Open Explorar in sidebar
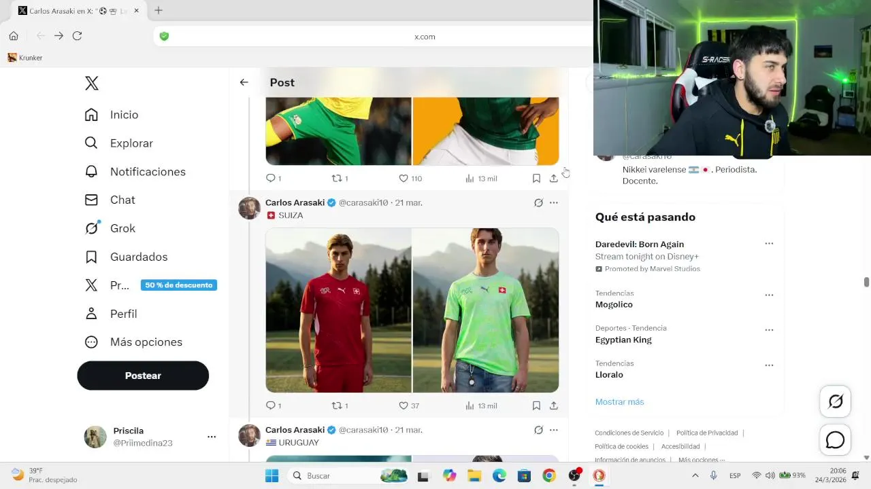The width and height of the screenshot is (871, 489). point(118,143)
